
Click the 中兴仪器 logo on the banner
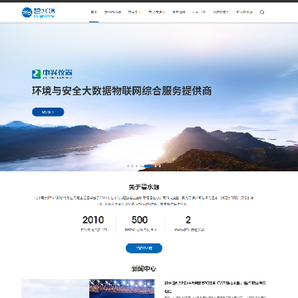[52, 74]
